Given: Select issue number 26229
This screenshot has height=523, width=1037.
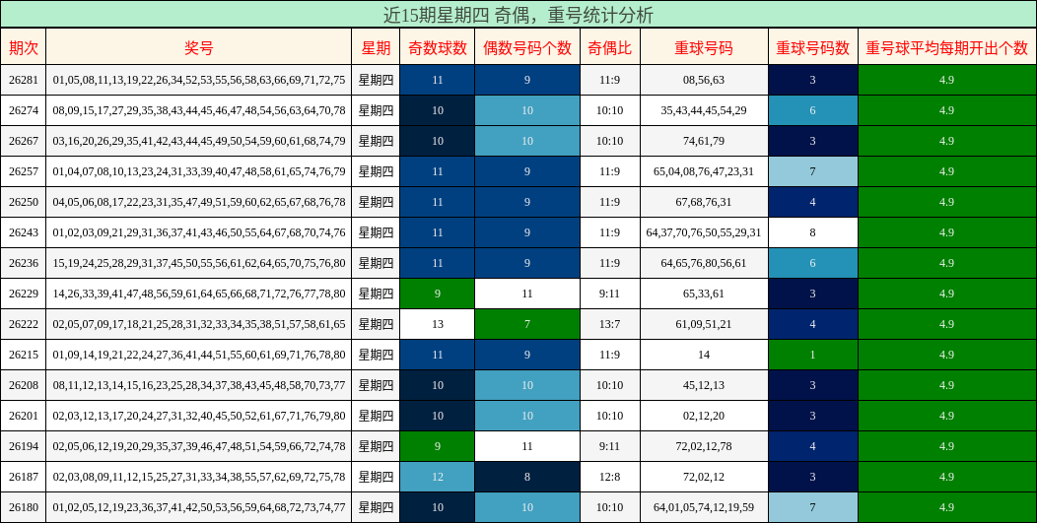Looking at the screenshot, I should [x=23, y=294].
